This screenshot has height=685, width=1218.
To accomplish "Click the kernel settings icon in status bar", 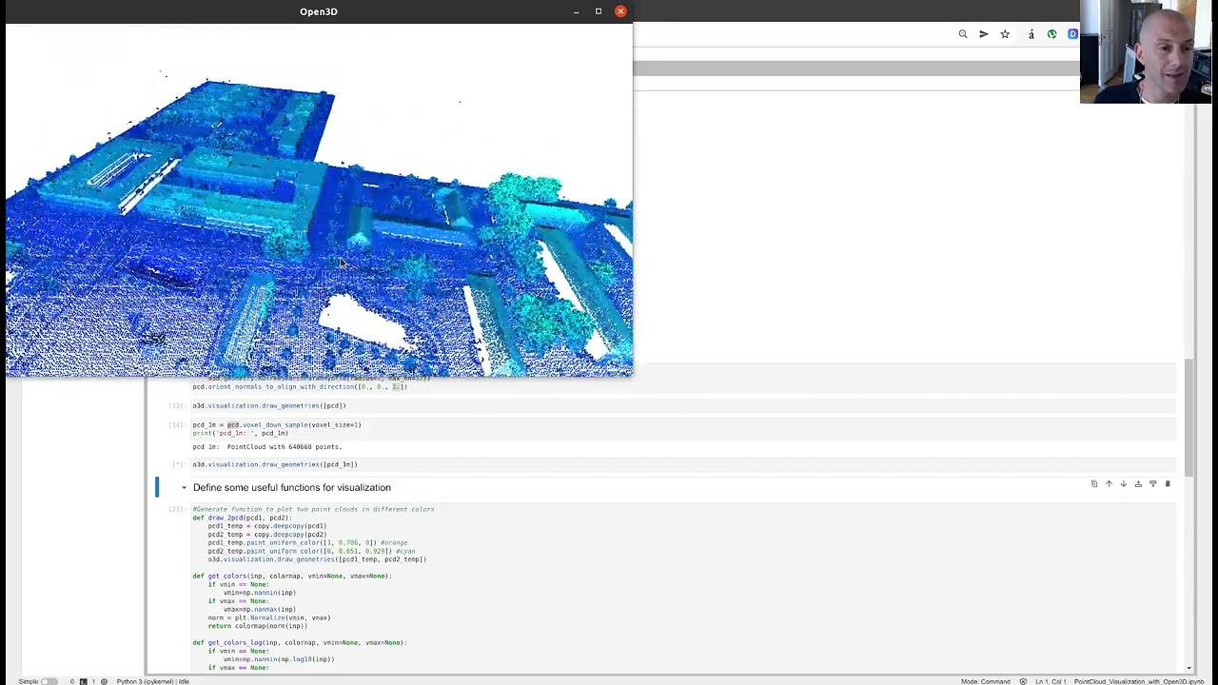I will click(x=104, y=681).
